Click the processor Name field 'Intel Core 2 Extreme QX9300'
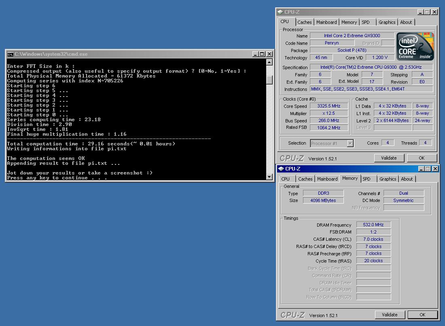The width and height of the screenshot is (445, 326). [352, 36]
